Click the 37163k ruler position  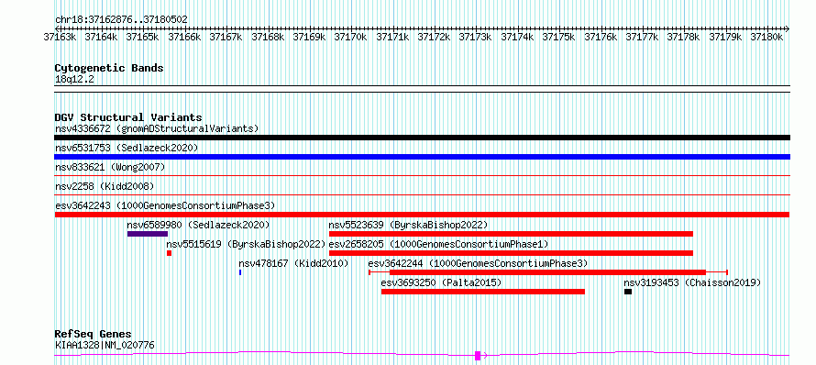pos(61,37)
